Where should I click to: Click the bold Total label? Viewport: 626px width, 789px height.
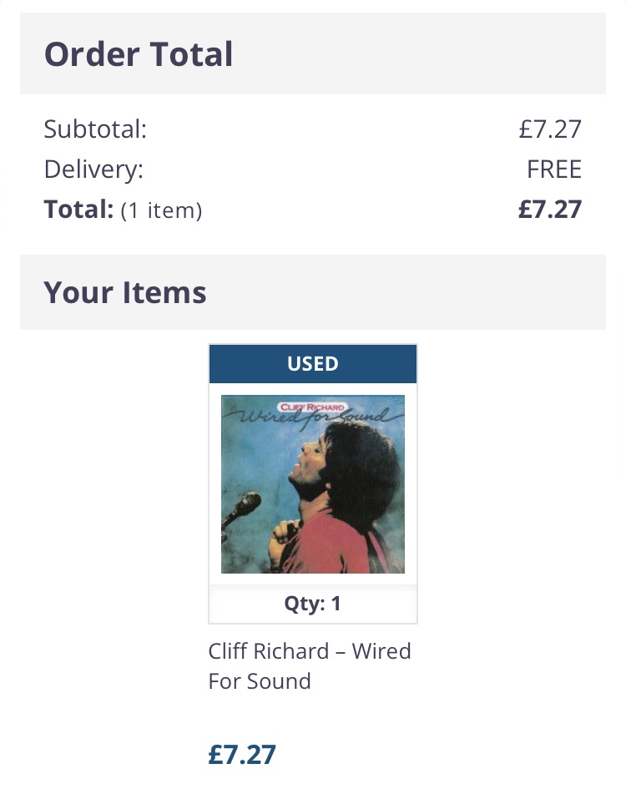[79, 210]
